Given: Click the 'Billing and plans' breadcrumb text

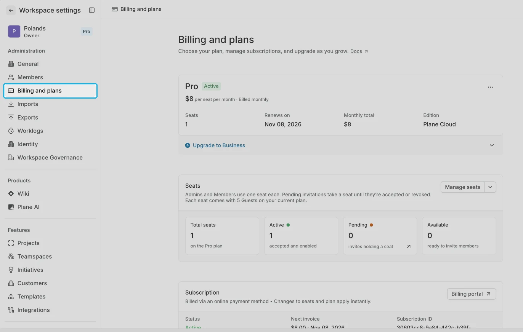Looking at the screenshot, I should (141, 9).
